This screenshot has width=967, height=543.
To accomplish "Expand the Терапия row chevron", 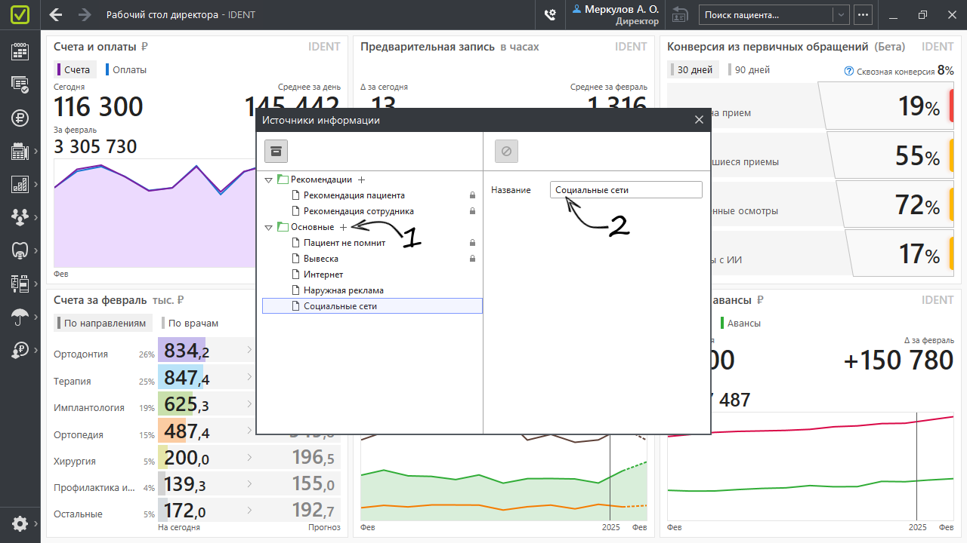I will point(249,376).
